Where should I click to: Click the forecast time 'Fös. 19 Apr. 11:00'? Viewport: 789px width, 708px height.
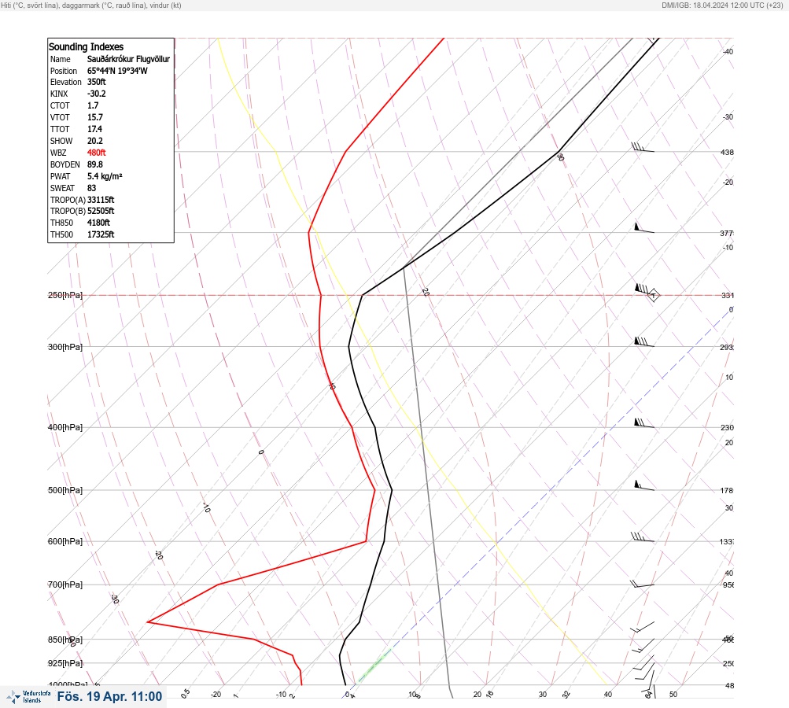pyautogui.click(x=109, y=696)
